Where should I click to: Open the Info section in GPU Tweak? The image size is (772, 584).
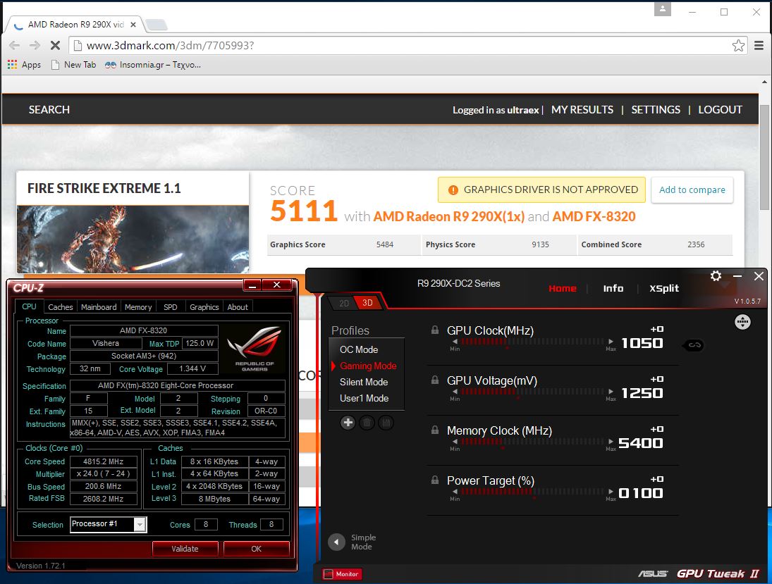pyautogui.click(x=613, y=288)
